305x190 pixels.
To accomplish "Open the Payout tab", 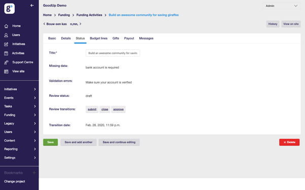I will click(129, 39).
